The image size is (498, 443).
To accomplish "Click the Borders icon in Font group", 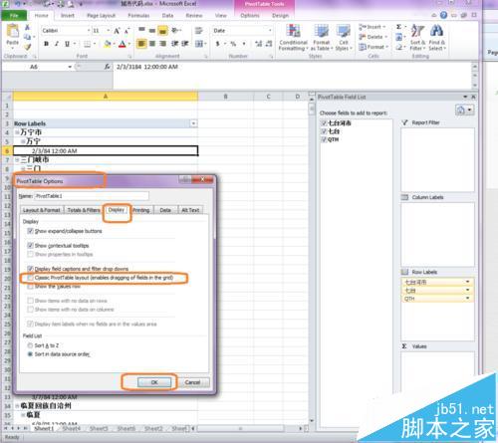I will pyautogui.click(x=87, y=44).
